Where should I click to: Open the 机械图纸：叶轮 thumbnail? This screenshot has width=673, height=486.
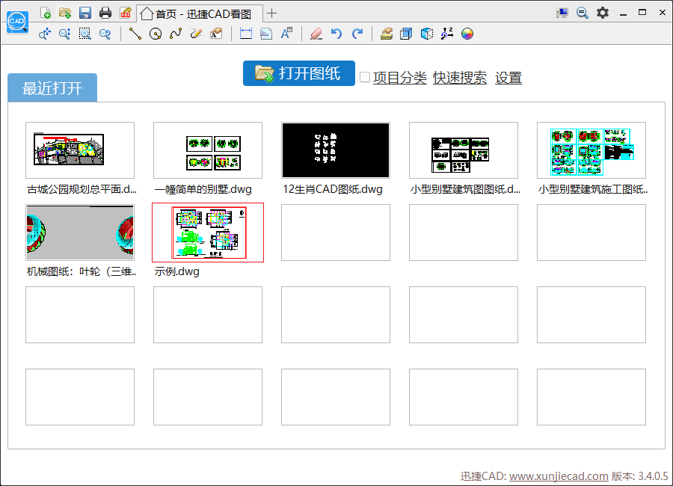(80, 233)
